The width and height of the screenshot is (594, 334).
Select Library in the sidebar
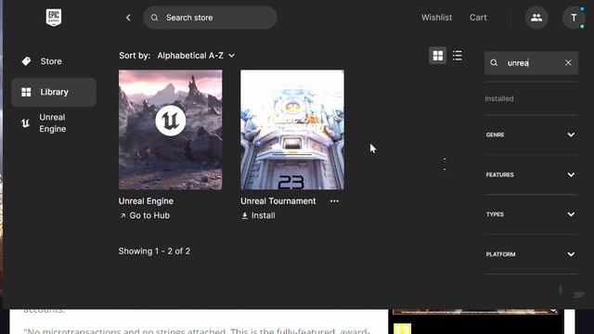pos(54,92)
